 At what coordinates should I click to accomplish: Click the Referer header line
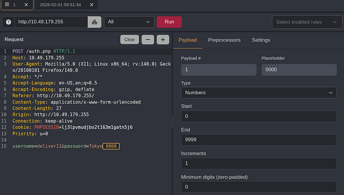click(53, 96)
